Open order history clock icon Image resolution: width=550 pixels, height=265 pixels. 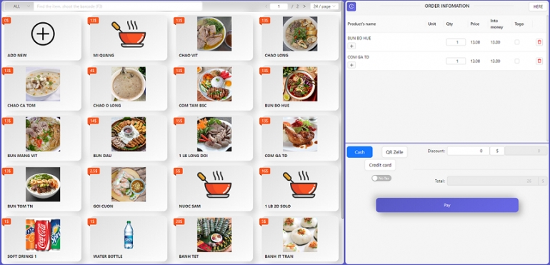click(351, 6)
